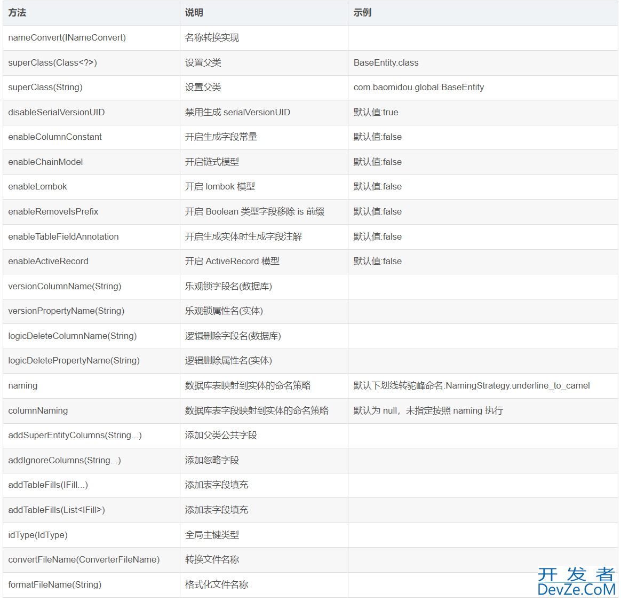Viewport: 621px width, 601px height.
Task: Click the 开启 ActiveRecord 模型 description
Action: coord(232,261)
